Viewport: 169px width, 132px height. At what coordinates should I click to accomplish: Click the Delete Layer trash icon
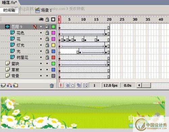(52, 86)
